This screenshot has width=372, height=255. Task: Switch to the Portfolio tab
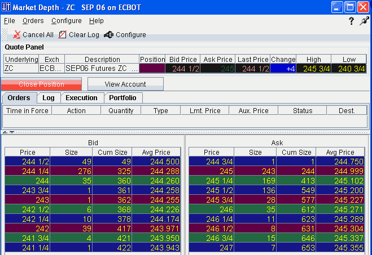[122, 98]
